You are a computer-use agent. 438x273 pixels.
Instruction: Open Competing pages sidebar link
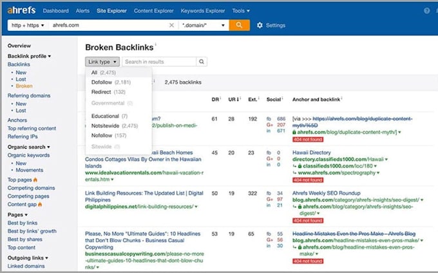point(28,196)
